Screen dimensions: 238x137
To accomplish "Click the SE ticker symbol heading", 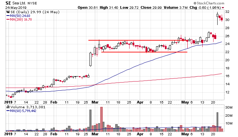I will pyautogui.click(x=8, y=3).
